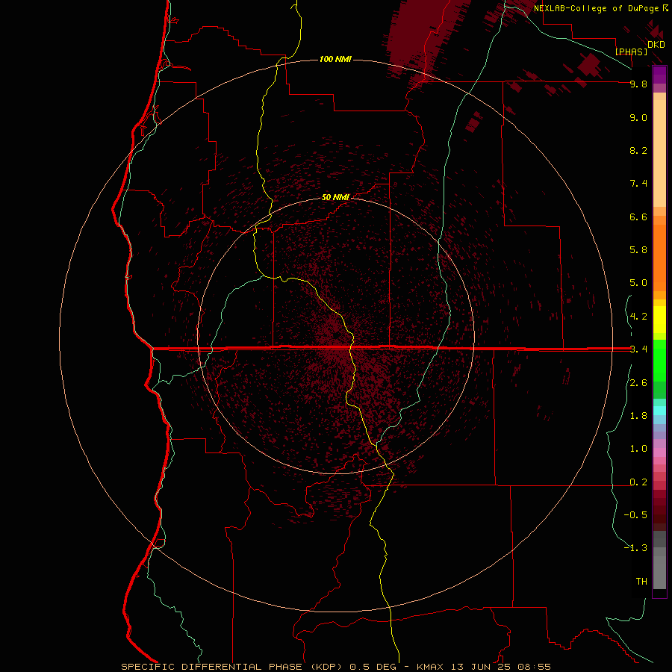Viewport: 672px width, 672px height.
Task: Click the 8.2 scale value
Action: tap(638, 150)
